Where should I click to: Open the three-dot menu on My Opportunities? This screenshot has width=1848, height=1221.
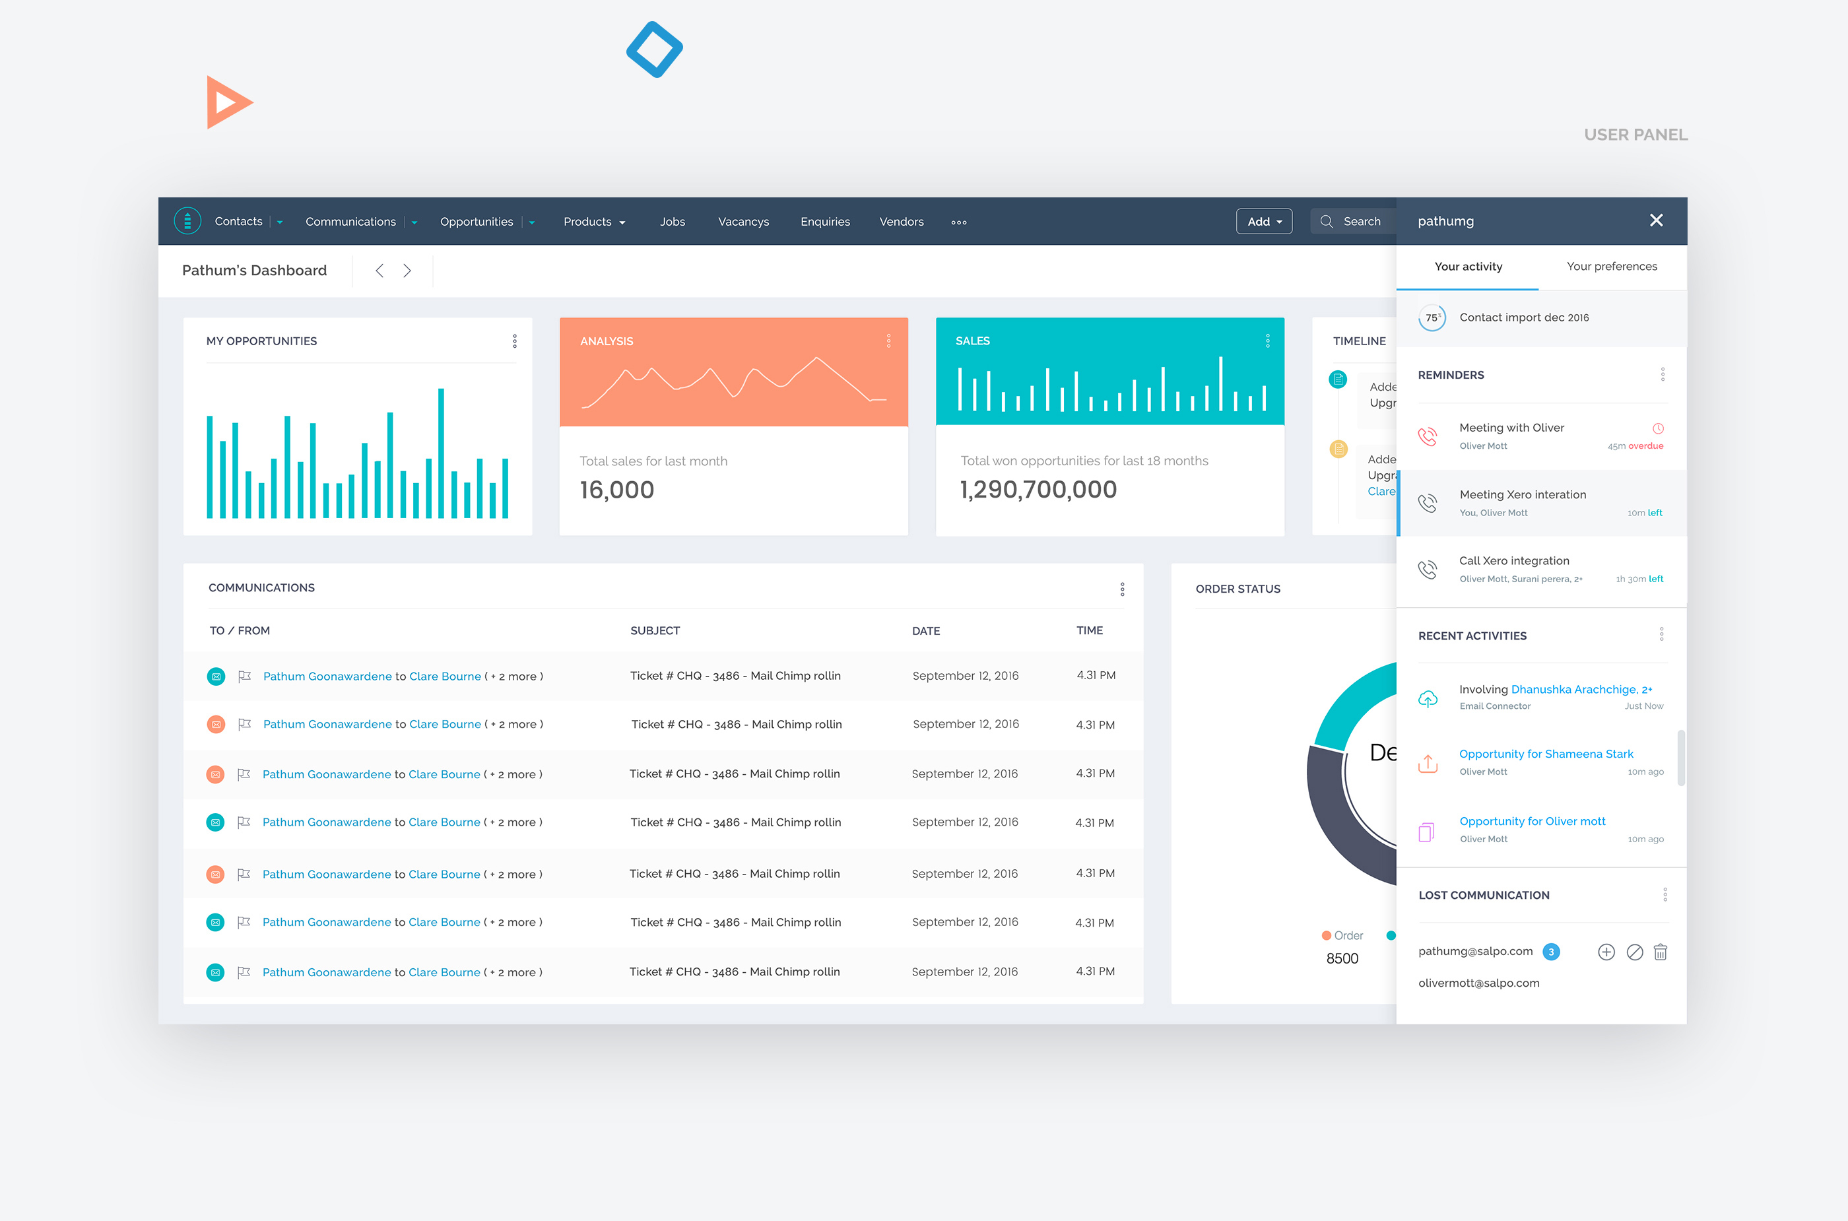[514, 341]
